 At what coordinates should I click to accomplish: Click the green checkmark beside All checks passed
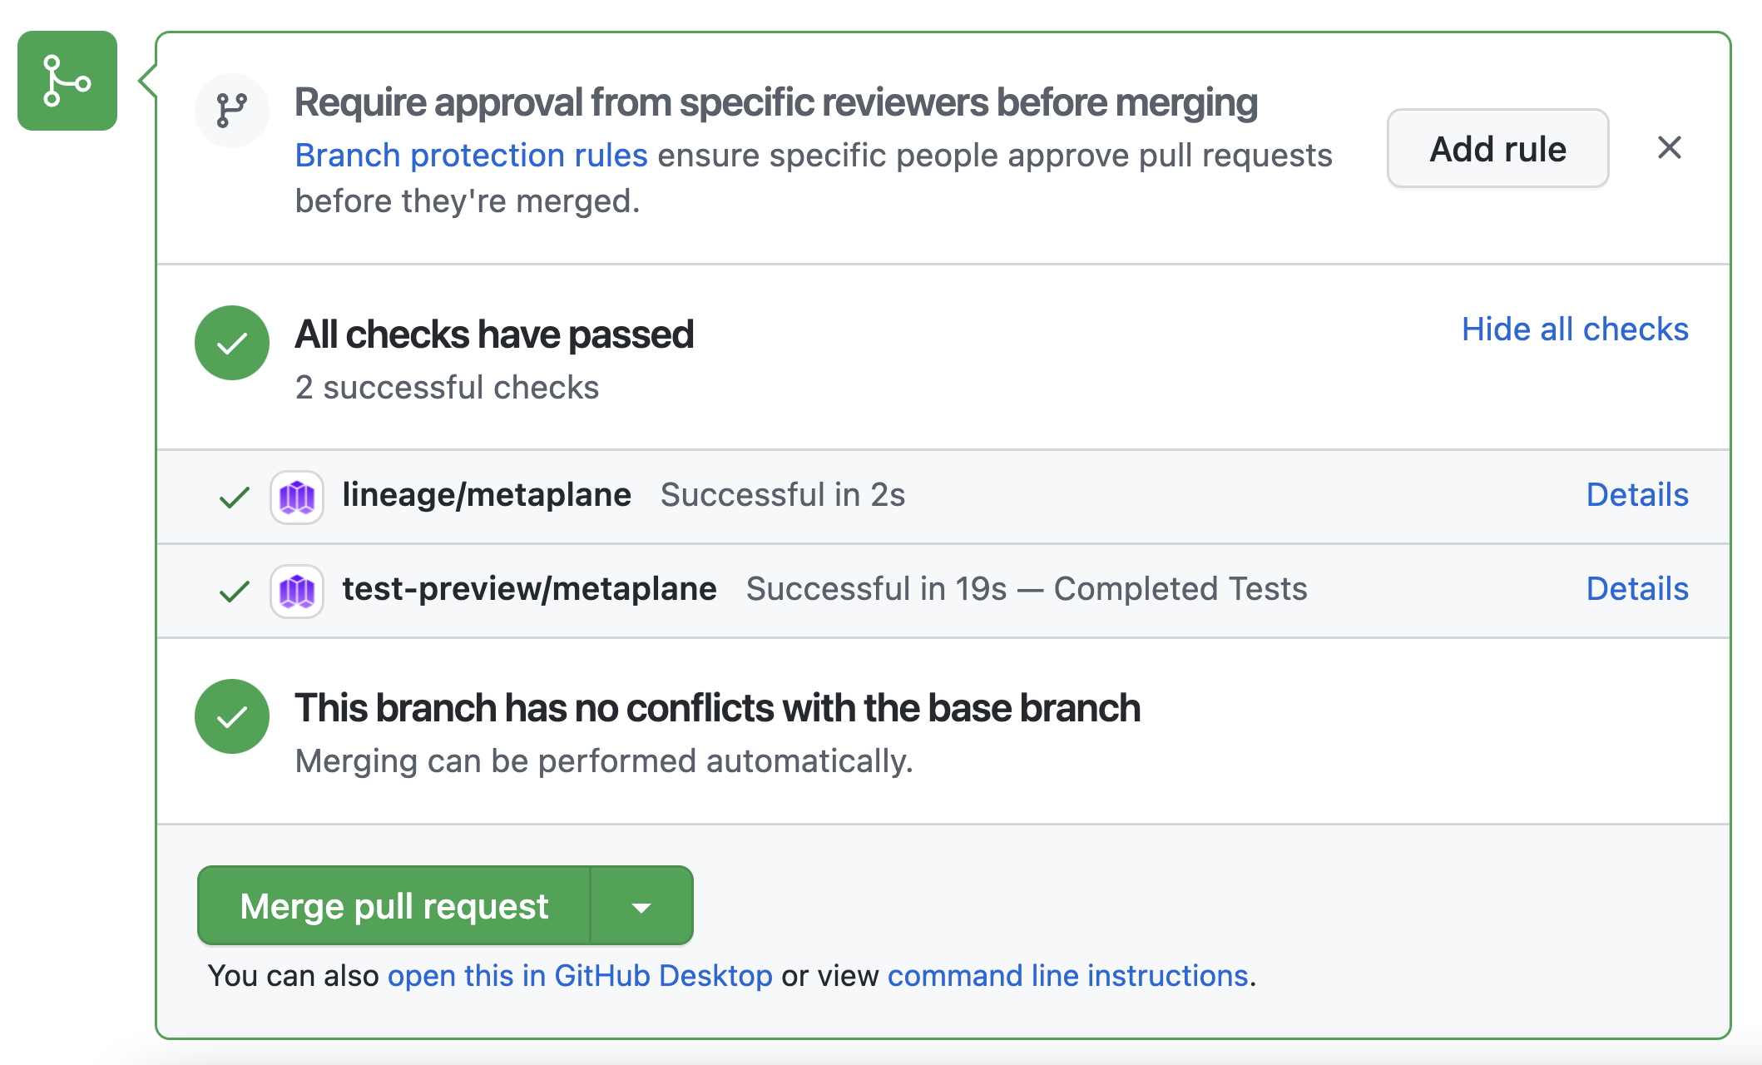231,343
